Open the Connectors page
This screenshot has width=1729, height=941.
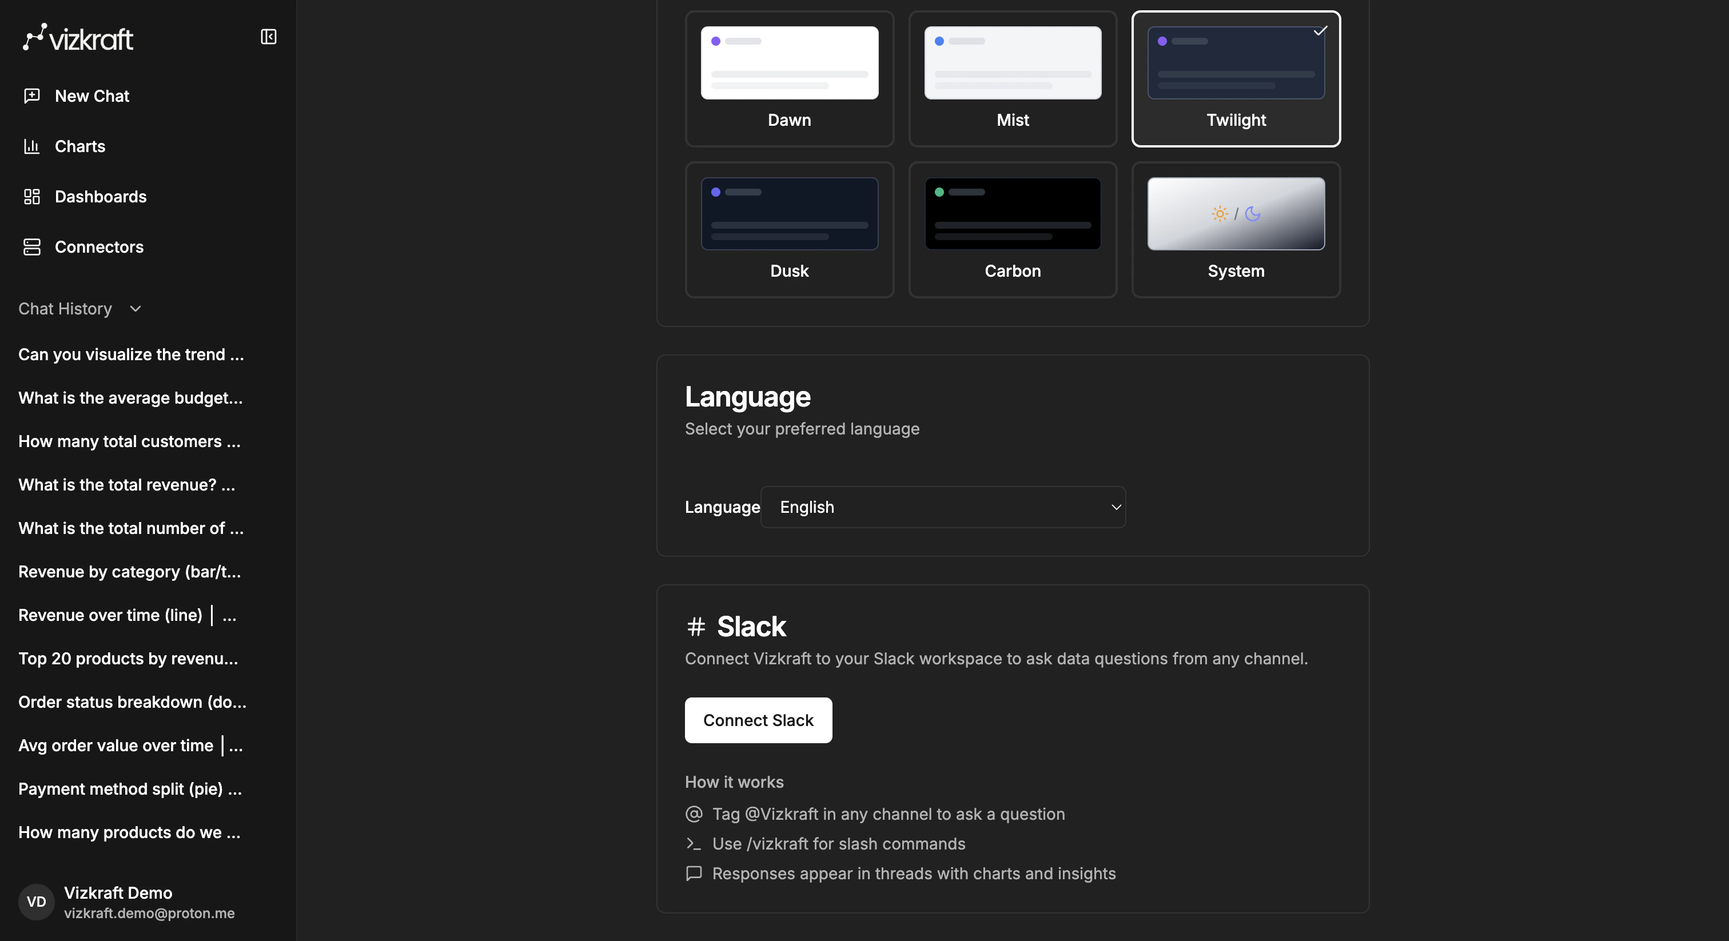coord(99,247)
